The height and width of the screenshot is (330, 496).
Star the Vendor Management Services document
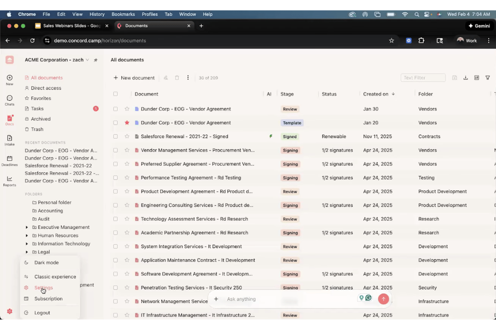[x=127, y=150]
